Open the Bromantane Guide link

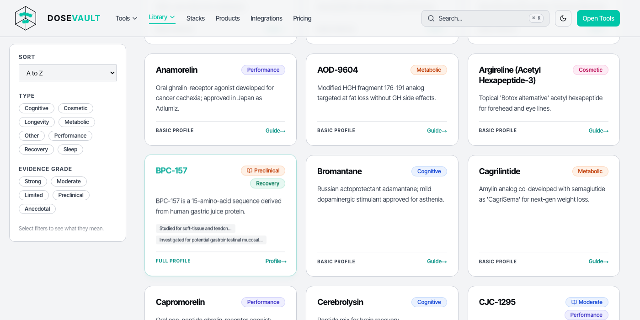click(x=437, y=261)
